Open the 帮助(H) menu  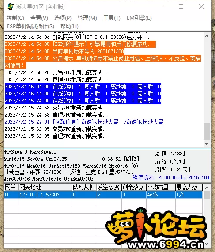point(69,26)
